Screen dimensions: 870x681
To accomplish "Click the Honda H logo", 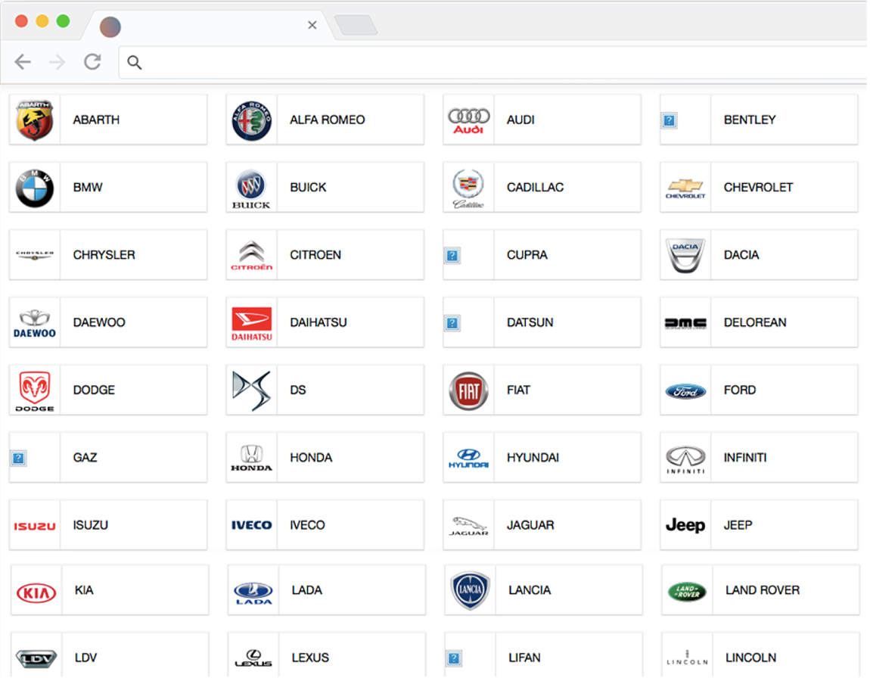I will coord(251,459).
